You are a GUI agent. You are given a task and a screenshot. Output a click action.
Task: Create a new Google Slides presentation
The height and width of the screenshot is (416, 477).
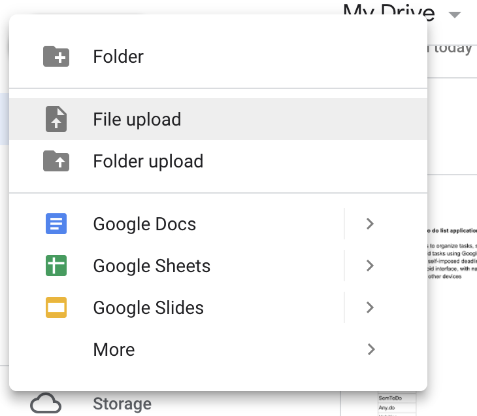(176, 307)
